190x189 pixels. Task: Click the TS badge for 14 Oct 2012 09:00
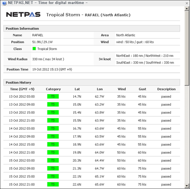[53, 137]
